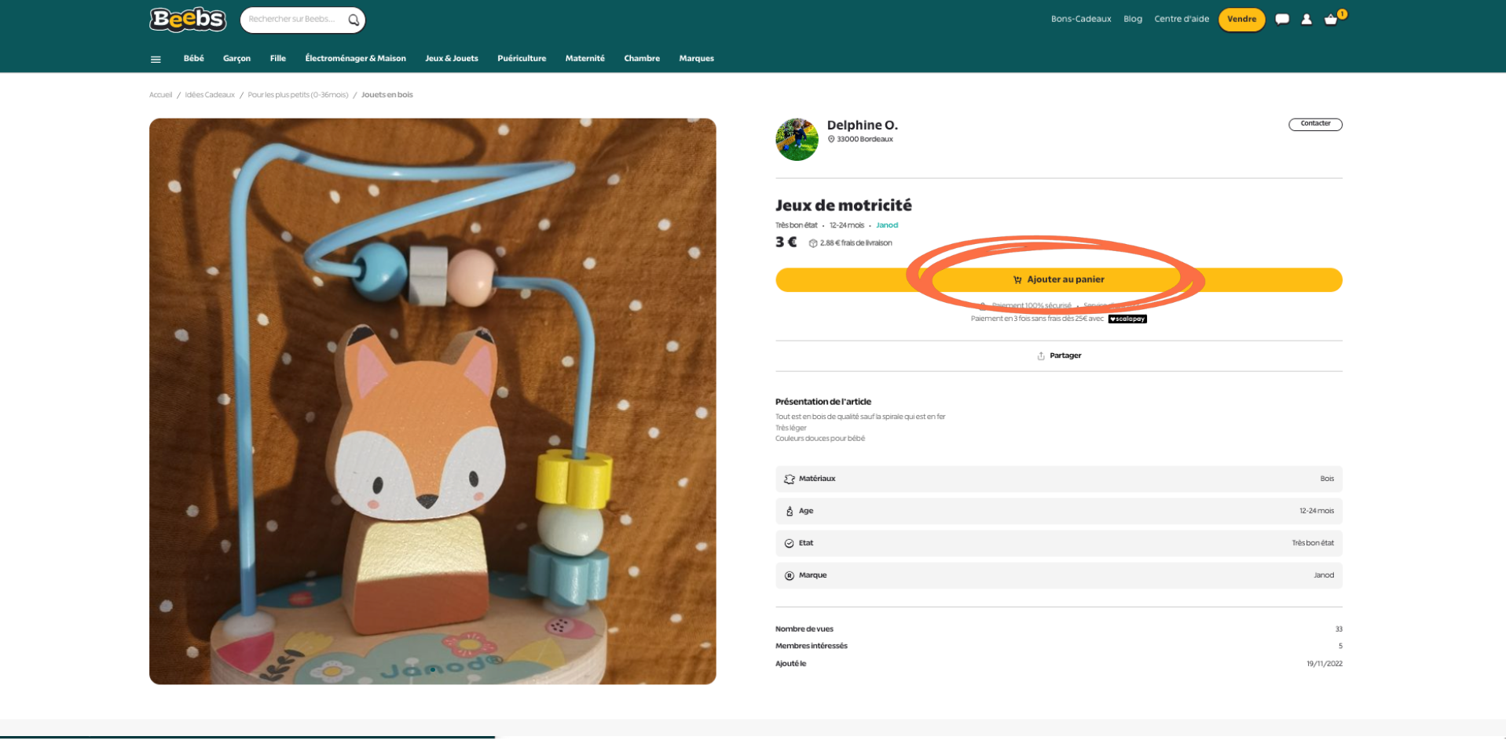
Task: Click Ajouter au panier button
Action: tap(1059, 280)
